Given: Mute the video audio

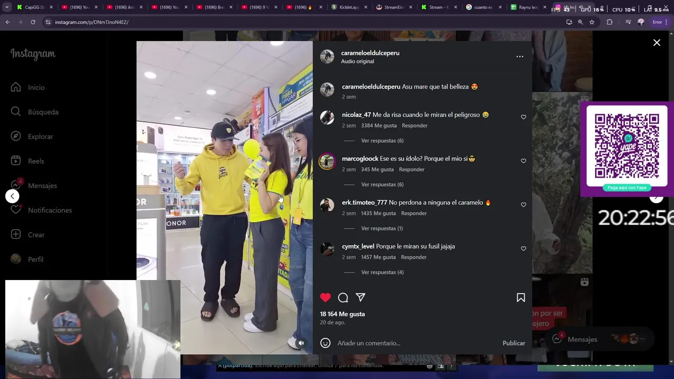Looking at the screenshot, I should coord(301,343).
